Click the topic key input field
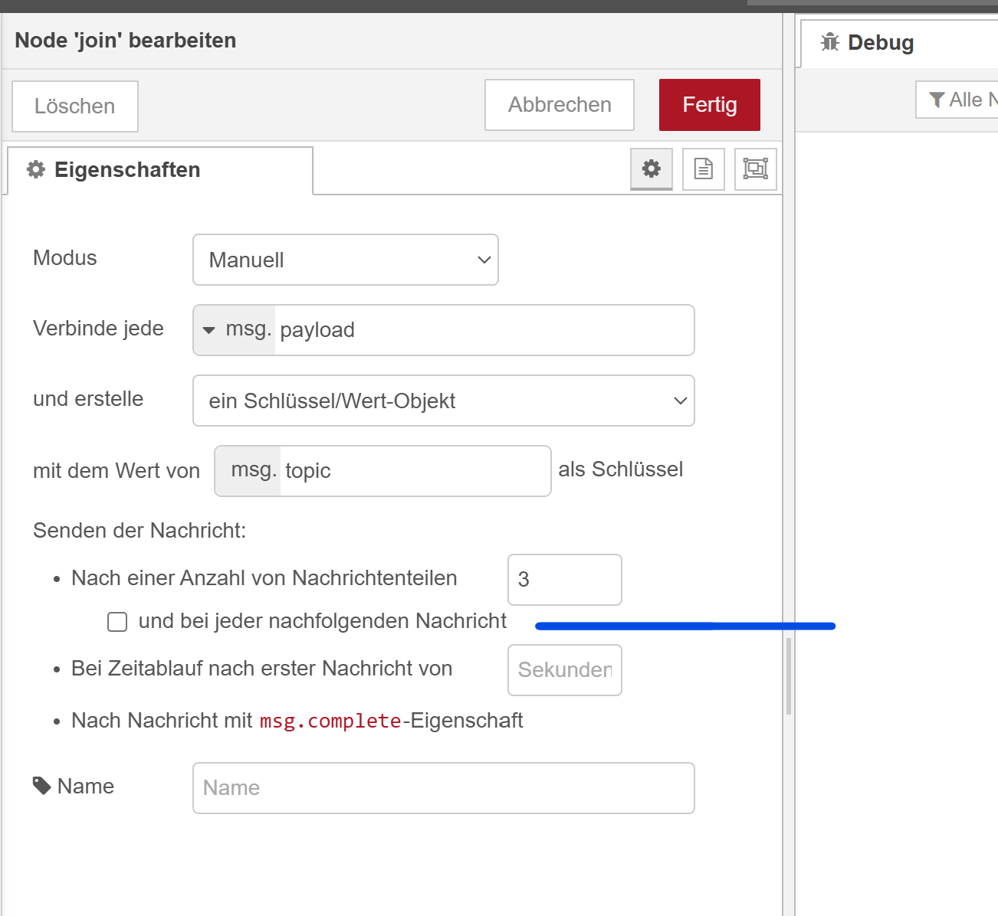This screenshot has width=998, height=916. click(415, 471)
